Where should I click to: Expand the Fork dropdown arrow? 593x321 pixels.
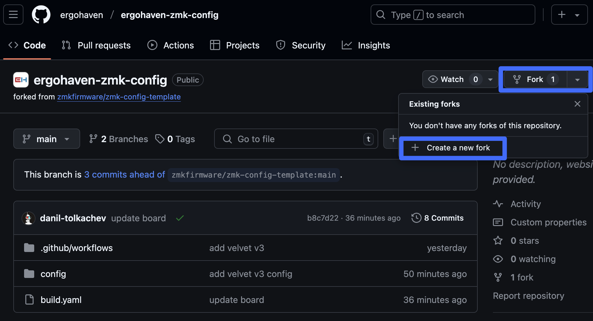(x=577, y=79)
